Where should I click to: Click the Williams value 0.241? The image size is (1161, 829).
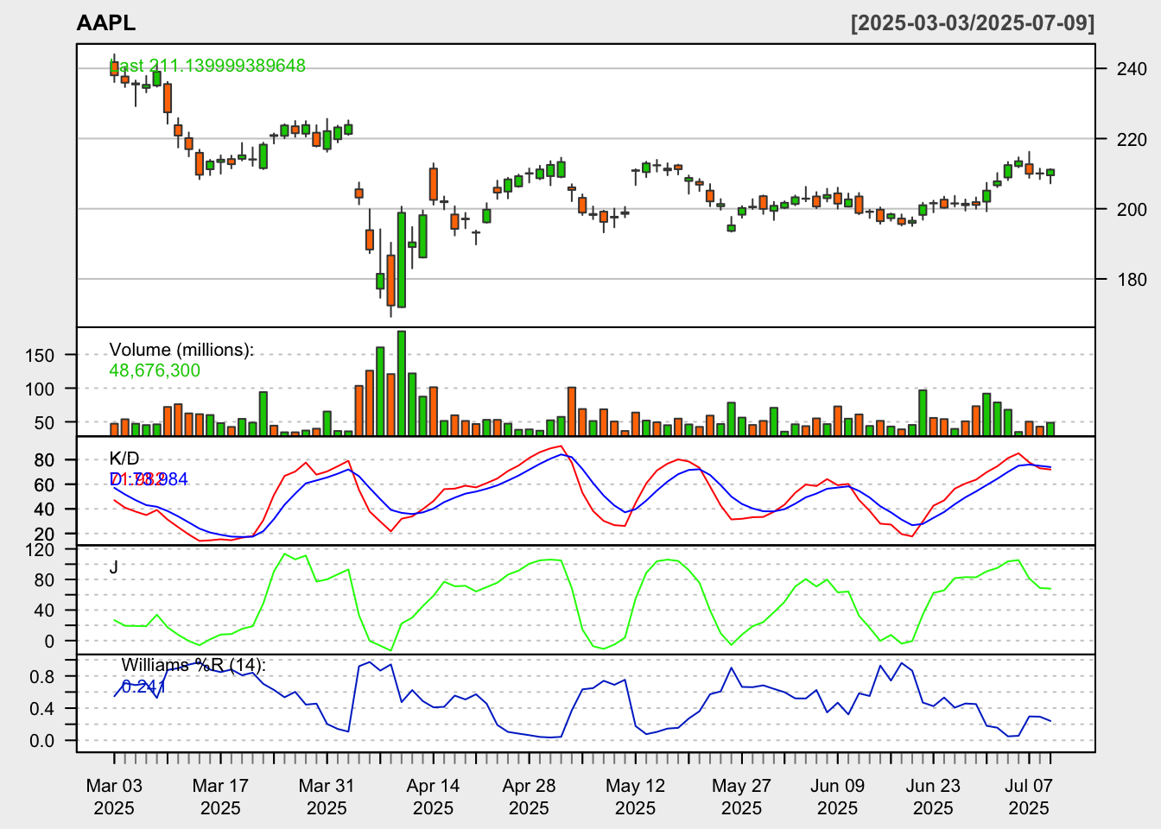click(x=143, y=687)
